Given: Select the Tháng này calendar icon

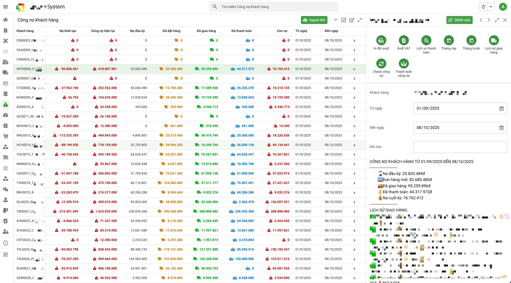Looking at the screenshot, I should point(449,40).
